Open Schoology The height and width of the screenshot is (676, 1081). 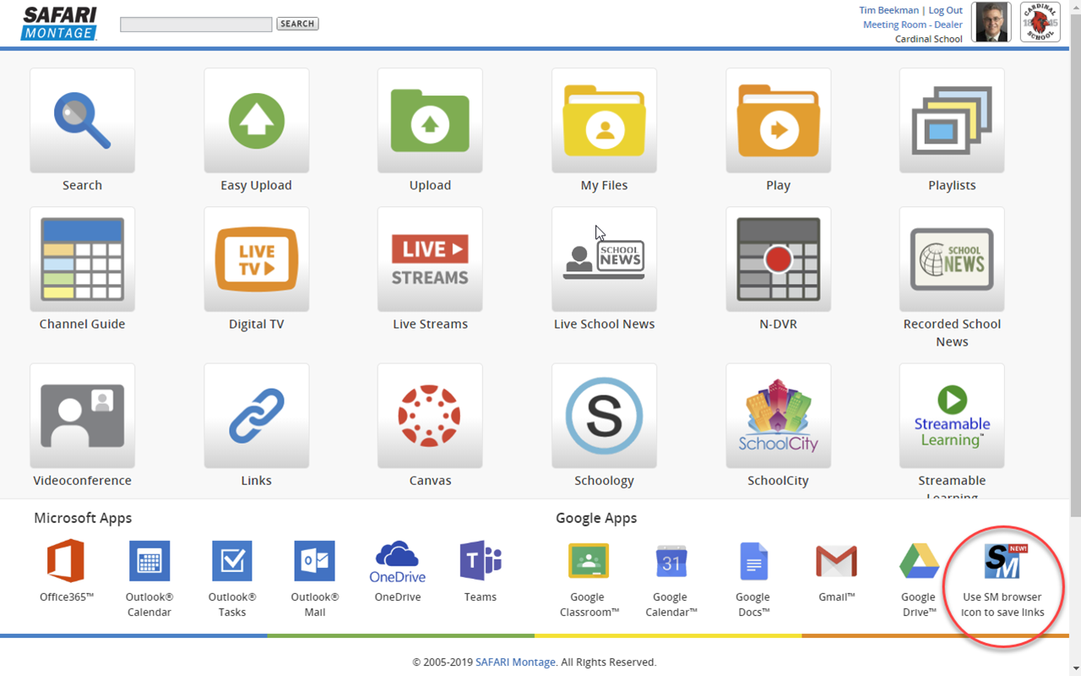pyautogui.click(x=604, y=416)
